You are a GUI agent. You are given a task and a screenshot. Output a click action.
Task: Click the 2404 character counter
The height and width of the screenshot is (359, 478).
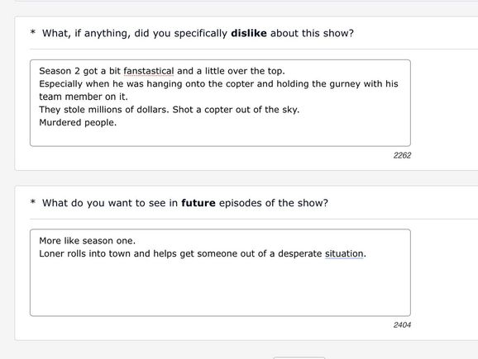[x=402, y=325]
